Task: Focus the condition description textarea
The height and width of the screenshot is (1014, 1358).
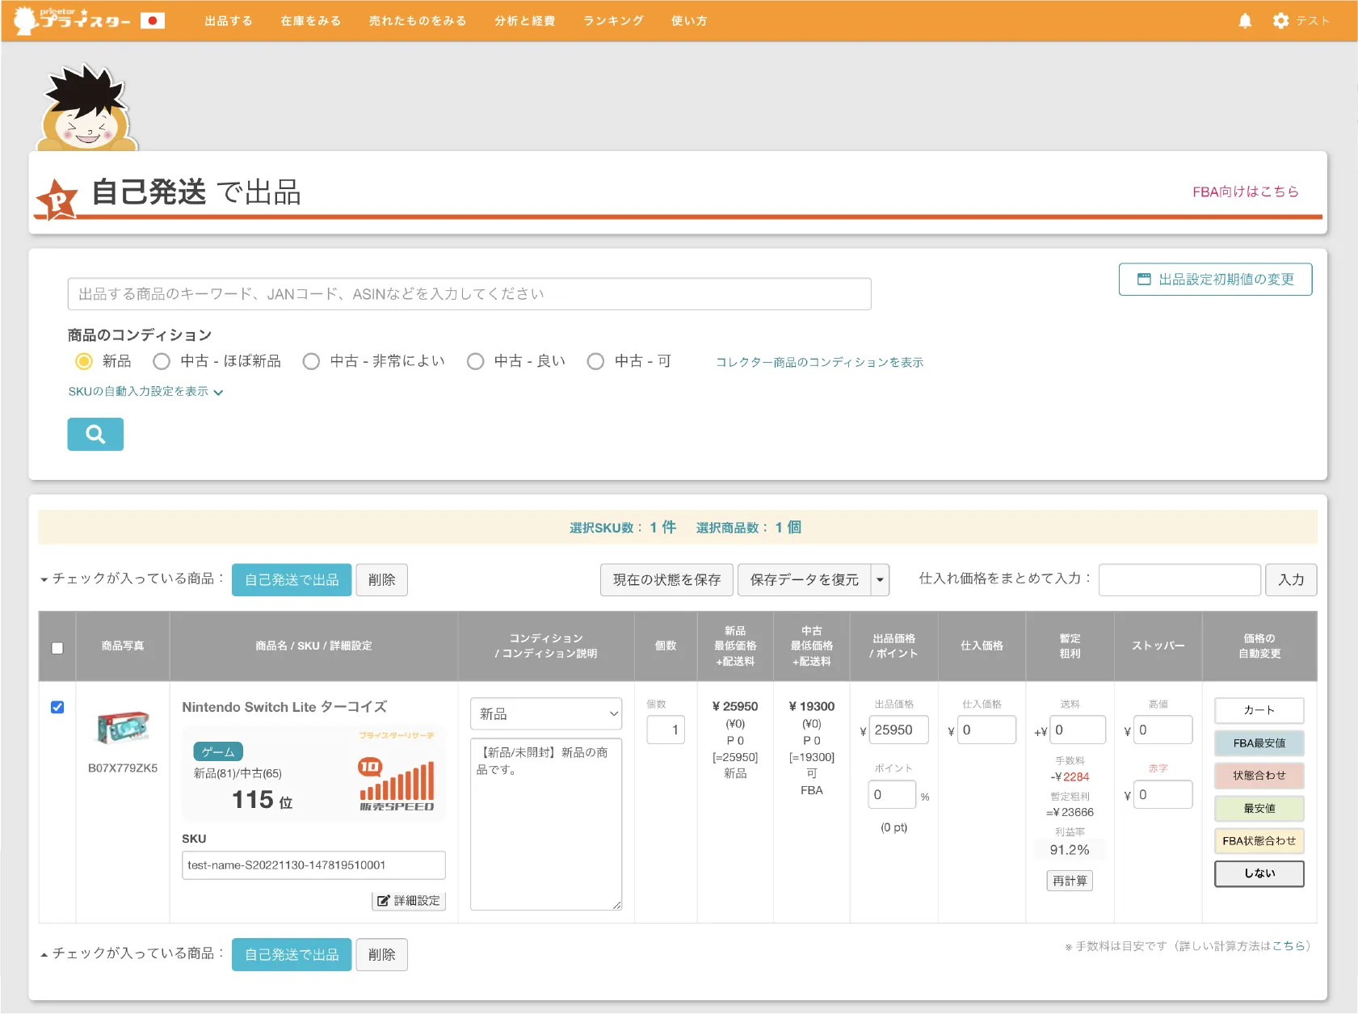Action: [x=546, y=824]
